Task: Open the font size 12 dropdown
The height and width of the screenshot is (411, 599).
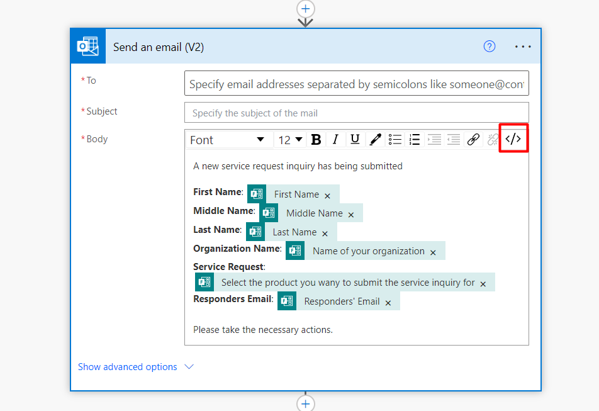Action: tap(290, 140)
